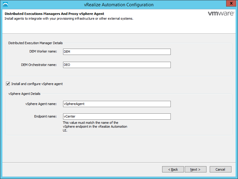Click the endpoint name hint text
Screen dimensions: 238x179
(x=95, y=126)
